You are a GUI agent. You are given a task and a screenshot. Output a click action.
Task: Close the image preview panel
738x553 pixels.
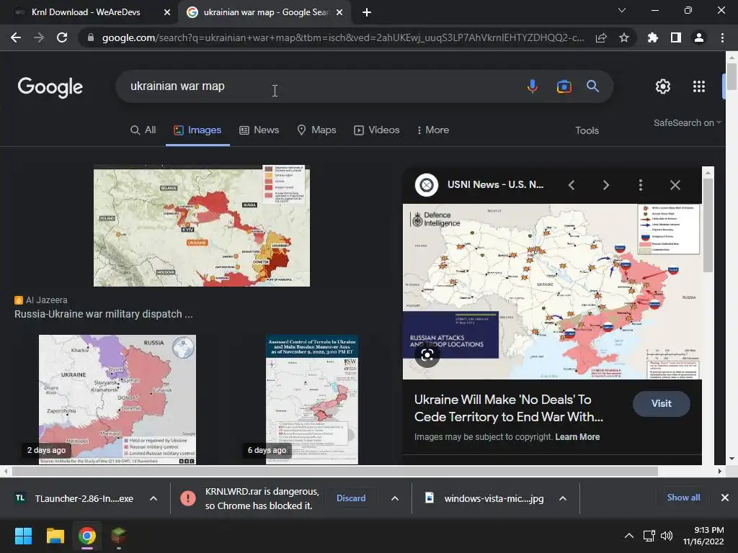pos(675,185)
